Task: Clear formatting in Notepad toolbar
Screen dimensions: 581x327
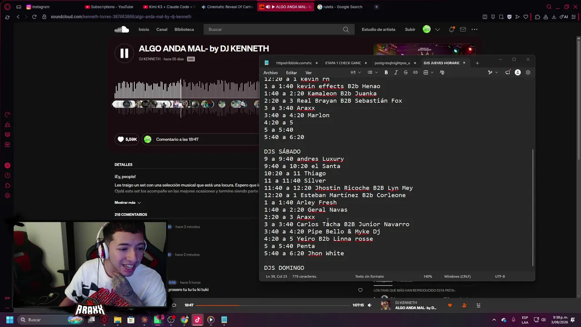Action: pos(442,73)
